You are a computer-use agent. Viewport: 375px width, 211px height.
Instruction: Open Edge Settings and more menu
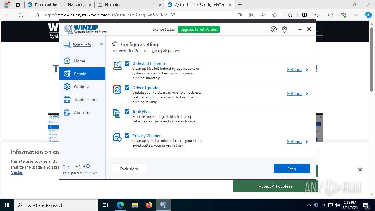356,15
